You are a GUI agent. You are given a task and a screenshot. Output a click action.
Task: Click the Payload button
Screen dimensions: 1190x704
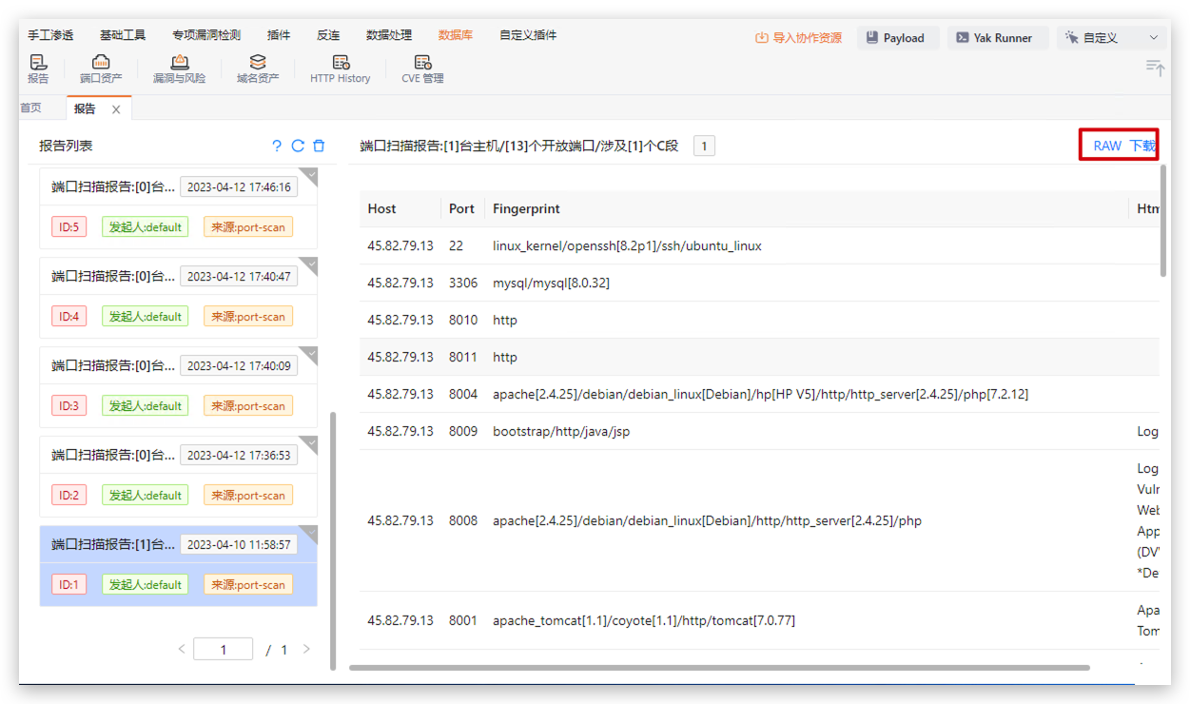pos(897,38)
